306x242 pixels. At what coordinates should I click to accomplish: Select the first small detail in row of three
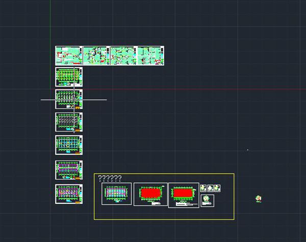click(x=203, y=188)
